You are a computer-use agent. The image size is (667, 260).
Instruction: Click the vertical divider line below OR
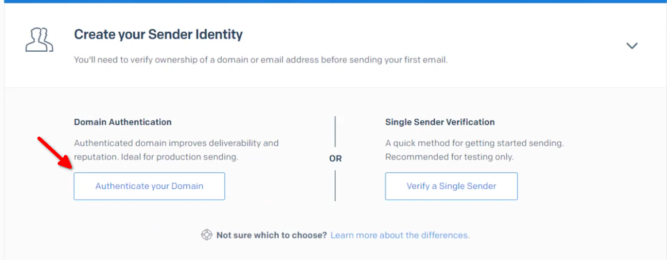pos(335,185)
